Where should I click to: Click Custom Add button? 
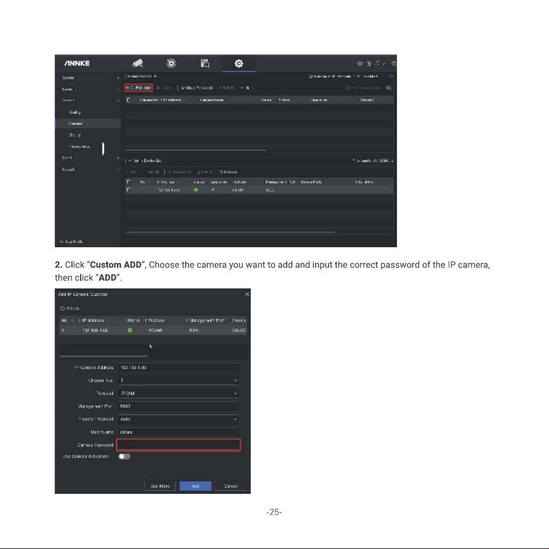139,88
